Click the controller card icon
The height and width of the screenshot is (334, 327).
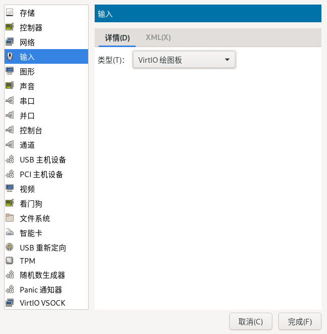[x=10, y=27]
